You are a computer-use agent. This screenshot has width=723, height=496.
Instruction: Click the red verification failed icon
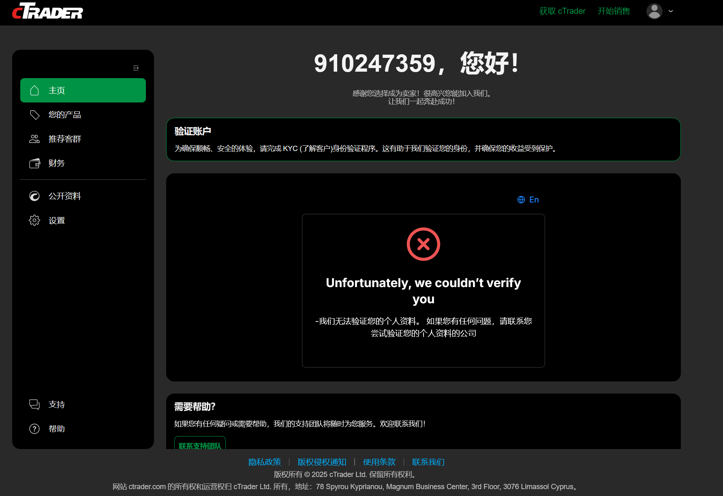[423, 244]
